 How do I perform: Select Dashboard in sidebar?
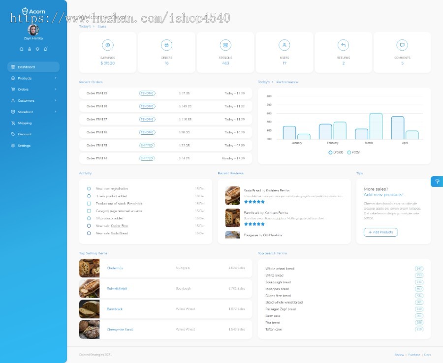[x=33, y=67]
